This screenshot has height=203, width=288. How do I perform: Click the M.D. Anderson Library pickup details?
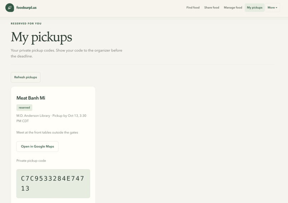click(x=51, y=118)
